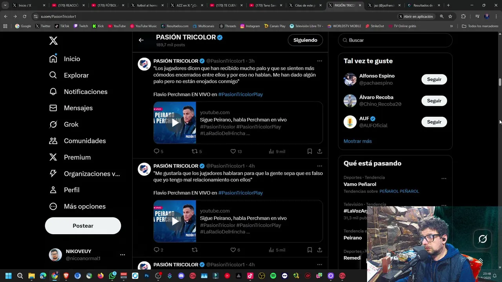
Task: Play the YouTube video thumbnail in the 4h post
Action: click(x=175, y=221)
